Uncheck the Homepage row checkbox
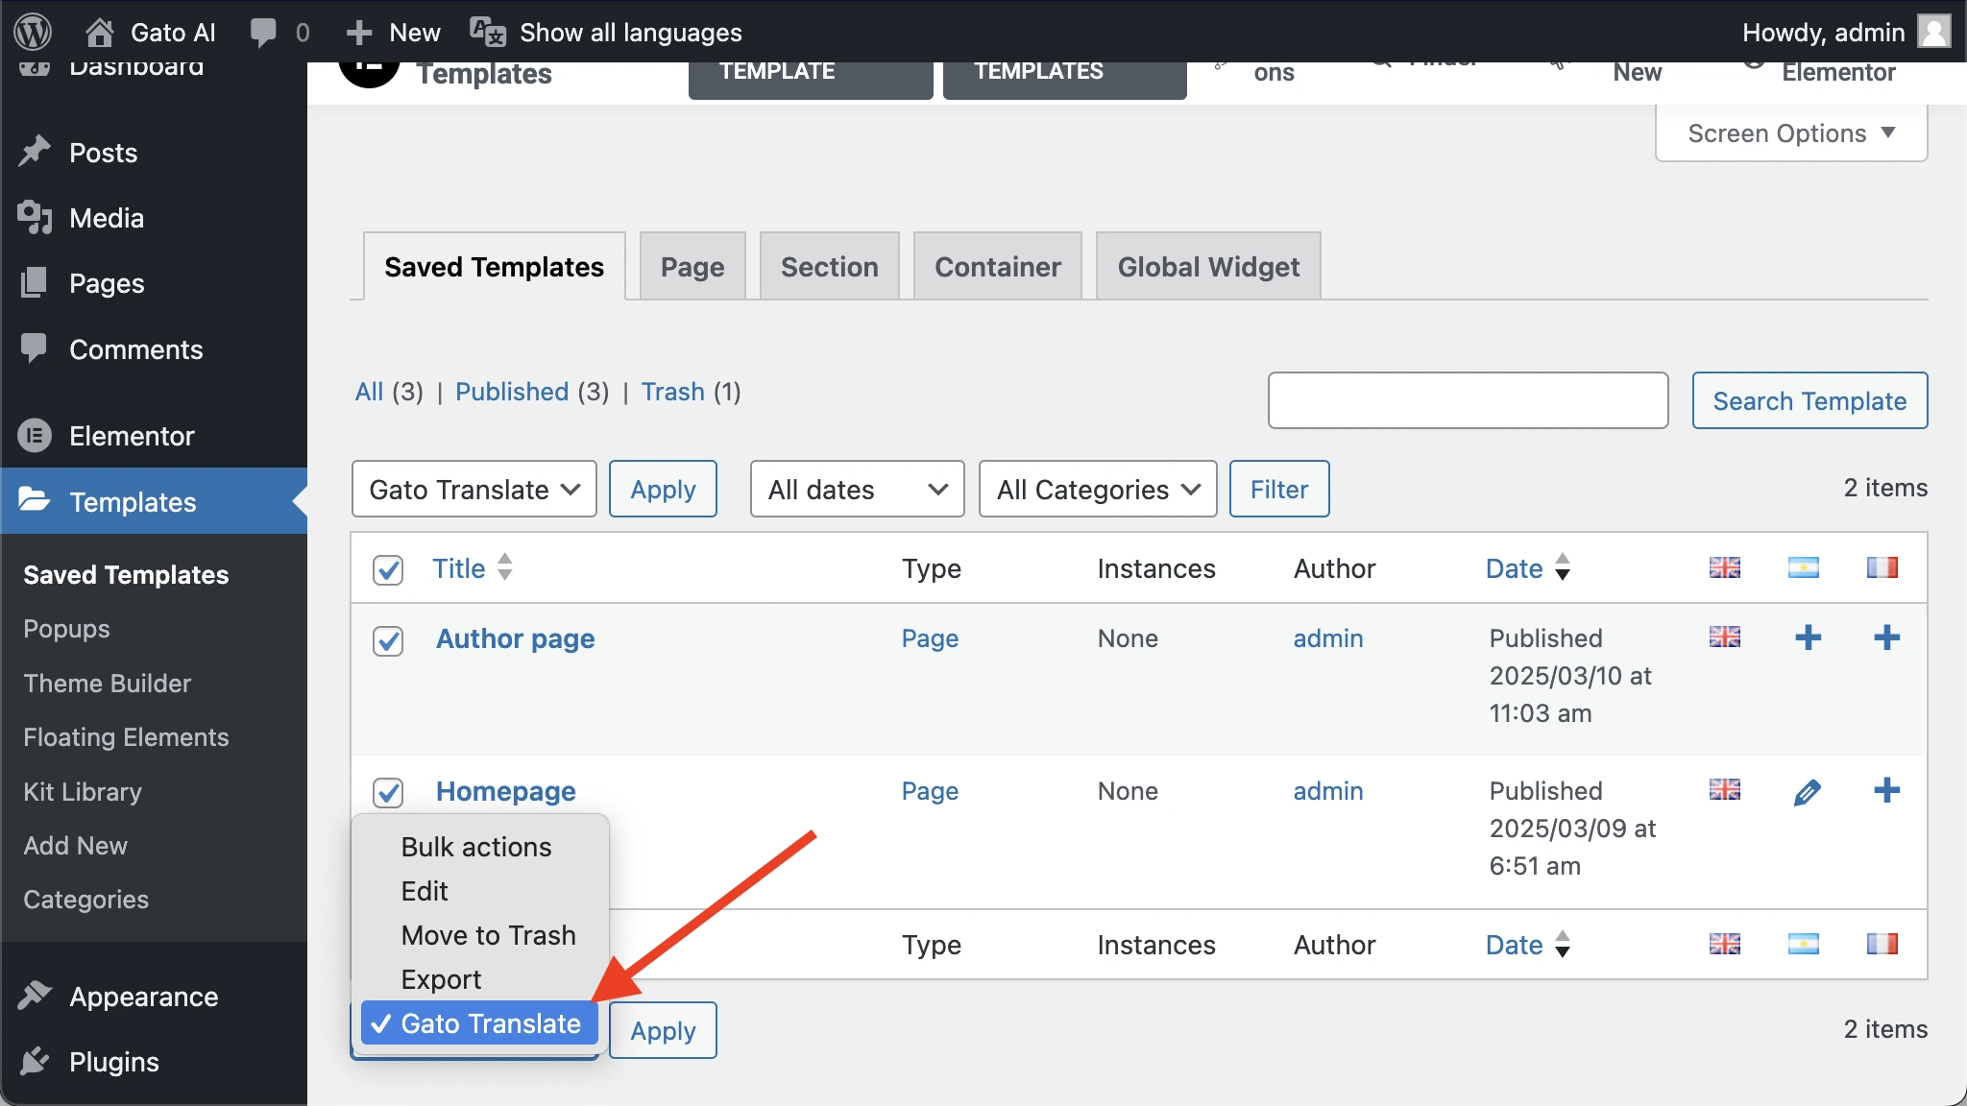This screenshot has height=1106, width=1967. 388,792
